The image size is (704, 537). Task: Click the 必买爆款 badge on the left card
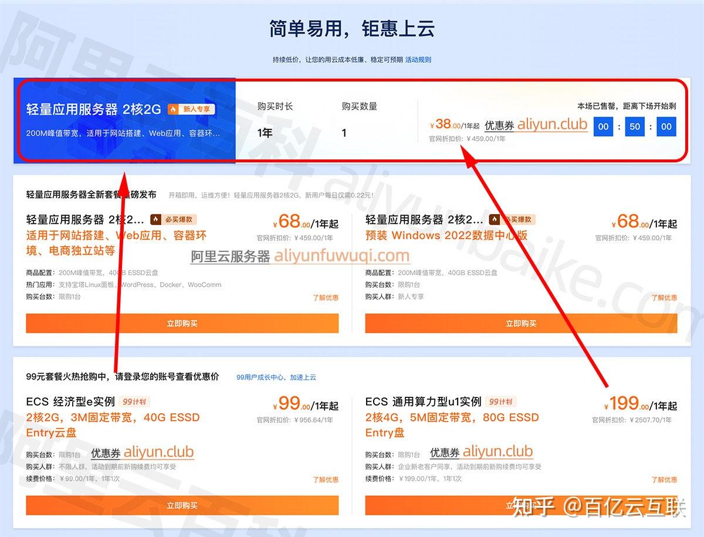[174, 219]
